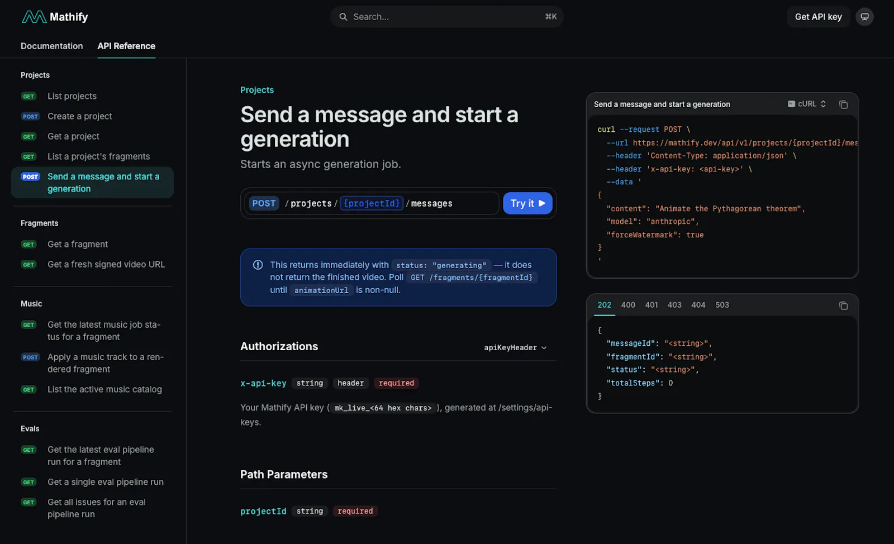
Task: Open Get the latest eval pipeline run
Action: (92, 456)
